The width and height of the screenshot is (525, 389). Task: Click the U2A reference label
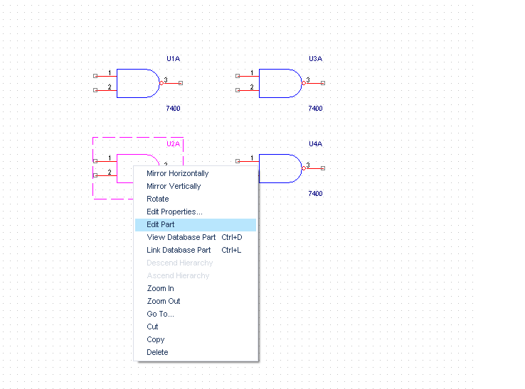pos(173,144)
